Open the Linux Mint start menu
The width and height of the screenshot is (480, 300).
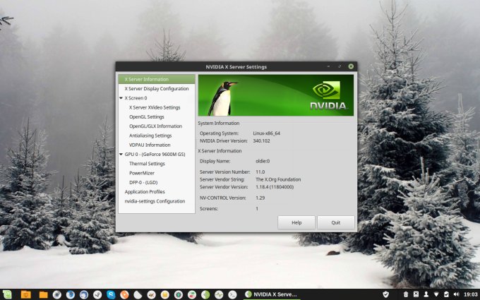pos(7,294)
